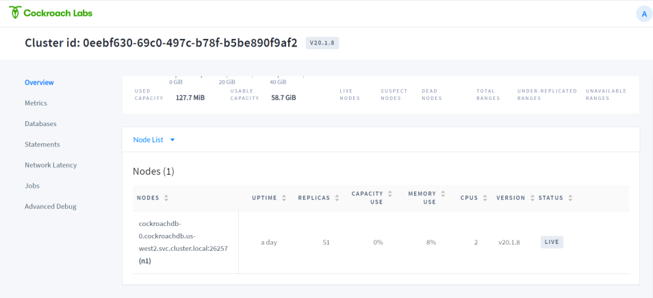653x298 pixels.
Task: Click the CPUs cell value 2
Action: coord(476,242)
